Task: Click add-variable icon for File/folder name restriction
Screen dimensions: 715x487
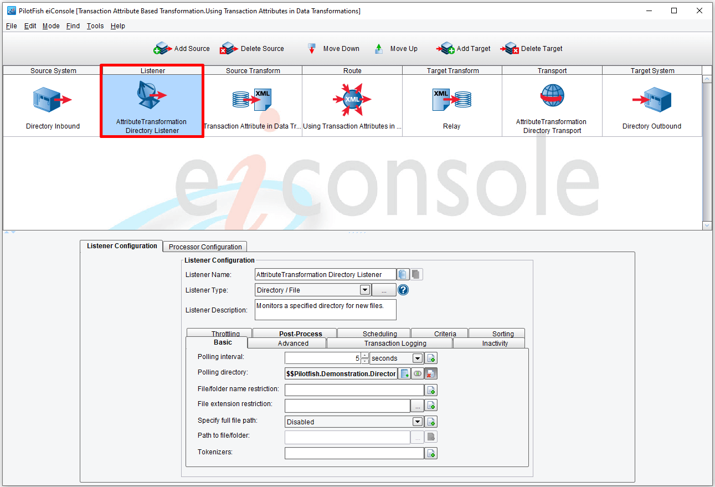Action: pos(431,390)
